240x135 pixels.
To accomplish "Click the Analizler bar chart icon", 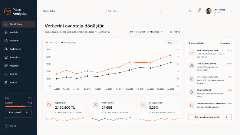I will 6,32.
